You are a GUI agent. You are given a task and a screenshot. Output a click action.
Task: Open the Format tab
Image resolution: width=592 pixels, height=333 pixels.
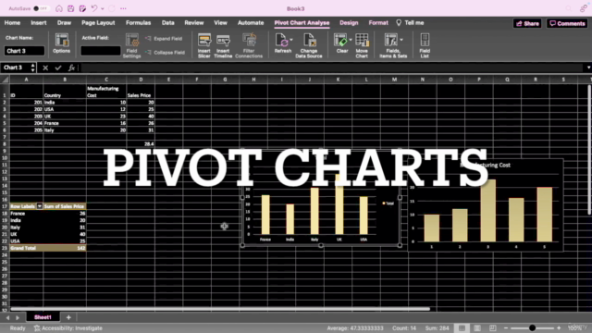(x=378, y=22)
